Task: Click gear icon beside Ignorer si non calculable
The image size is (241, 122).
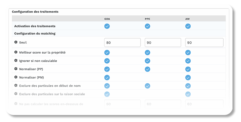Action: [16, 61]
